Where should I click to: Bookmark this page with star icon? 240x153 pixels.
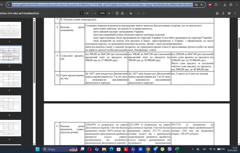(202, 5)
